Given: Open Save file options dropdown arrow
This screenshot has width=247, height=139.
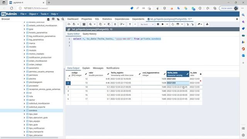Looking at the screenshot, I should [78, 24].
